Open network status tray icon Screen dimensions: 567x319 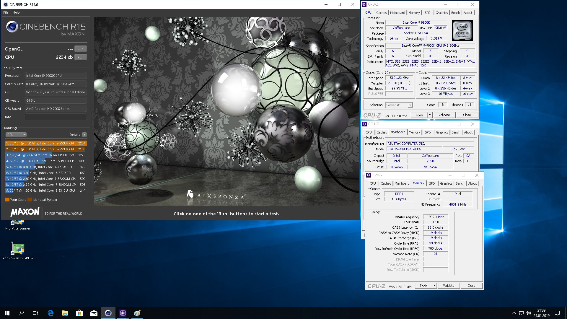(x=521, y=313)
